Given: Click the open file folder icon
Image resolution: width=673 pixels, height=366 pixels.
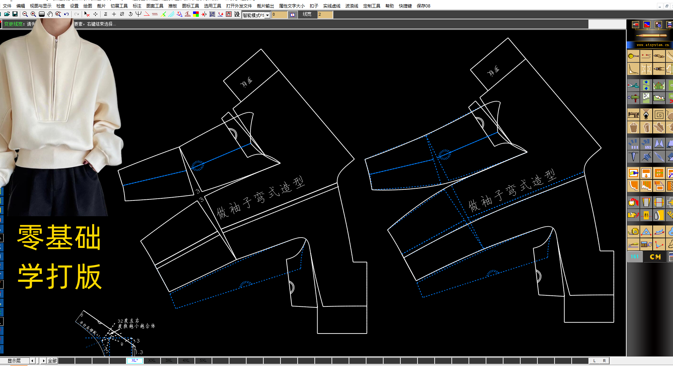Looking at the screenshot, I should [x=7, y=14].
